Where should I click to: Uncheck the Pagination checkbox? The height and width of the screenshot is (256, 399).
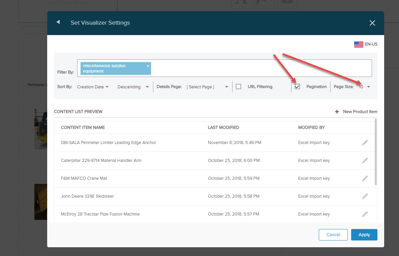(297, 87)
